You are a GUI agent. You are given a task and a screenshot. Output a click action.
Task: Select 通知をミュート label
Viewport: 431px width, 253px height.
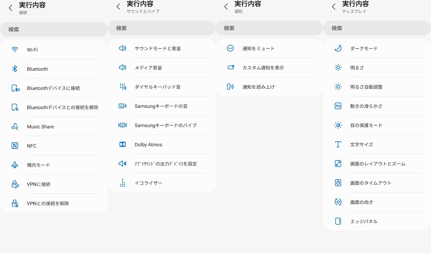pos(259,49)
